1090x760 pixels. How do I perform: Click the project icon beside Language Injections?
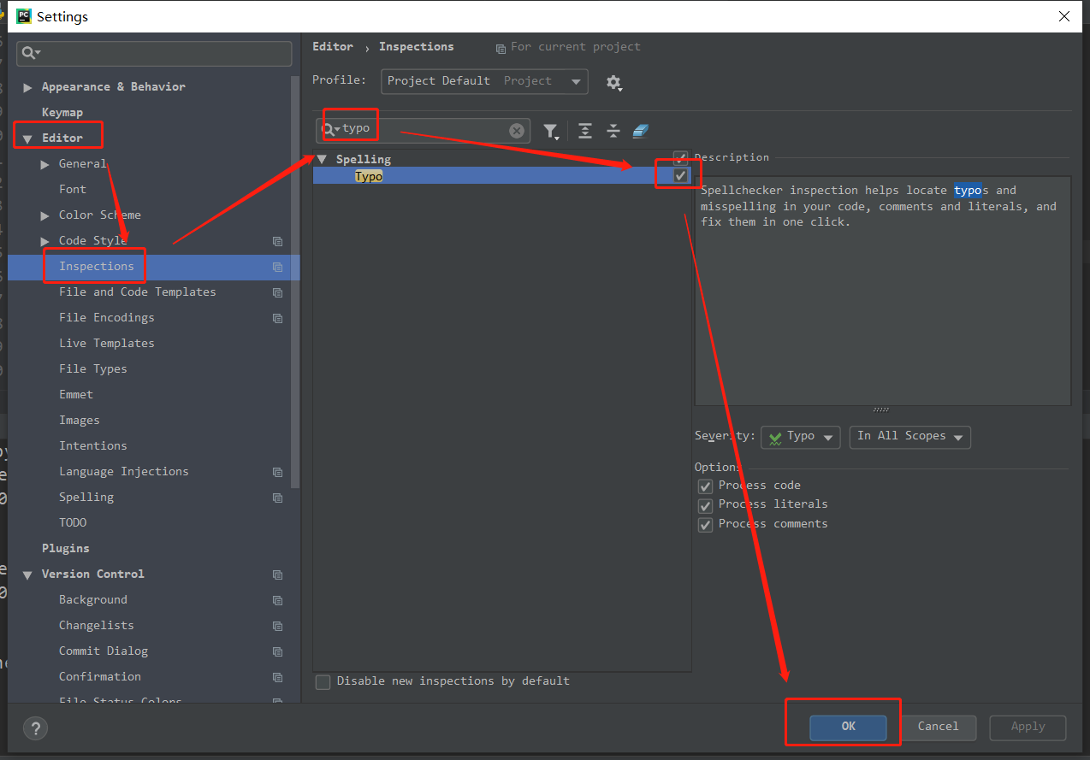coord(277,472)
